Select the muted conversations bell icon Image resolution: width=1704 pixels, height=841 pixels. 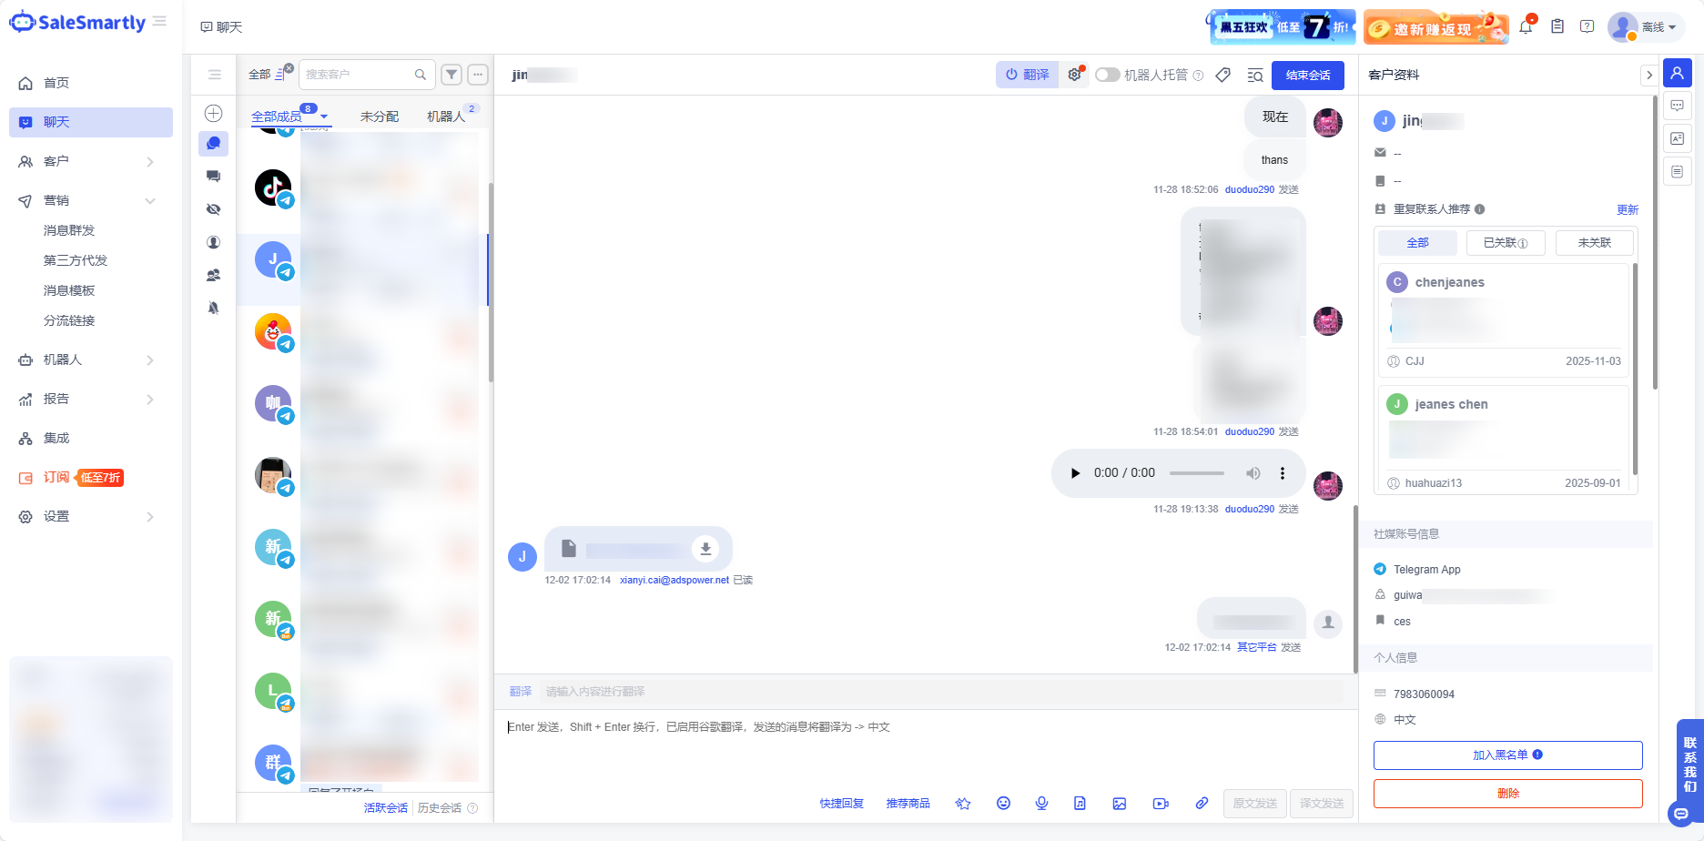point(213,308)
